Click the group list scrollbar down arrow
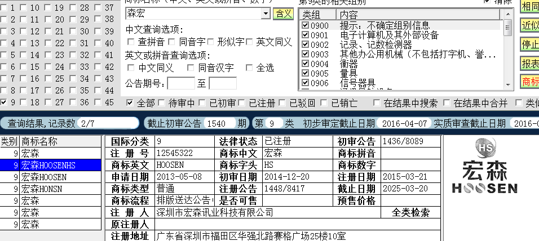539x241 pixels. (508, 85)
